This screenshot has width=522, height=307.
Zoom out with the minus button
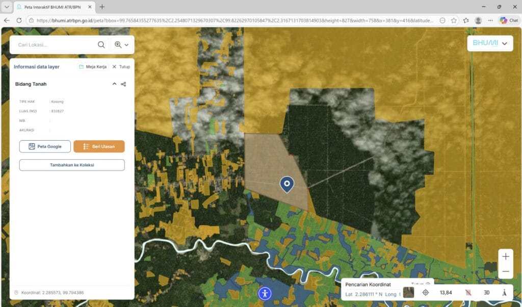[505, 271]
